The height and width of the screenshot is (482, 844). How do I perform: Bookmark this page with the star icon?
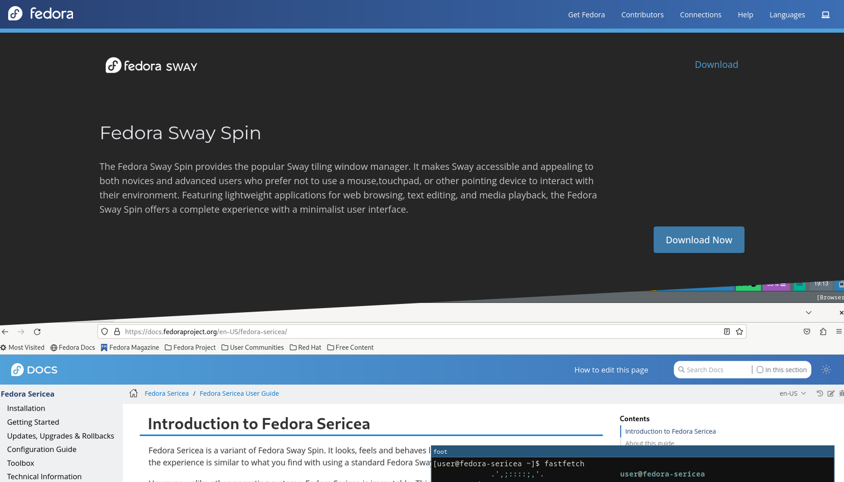tap(739, 332)
